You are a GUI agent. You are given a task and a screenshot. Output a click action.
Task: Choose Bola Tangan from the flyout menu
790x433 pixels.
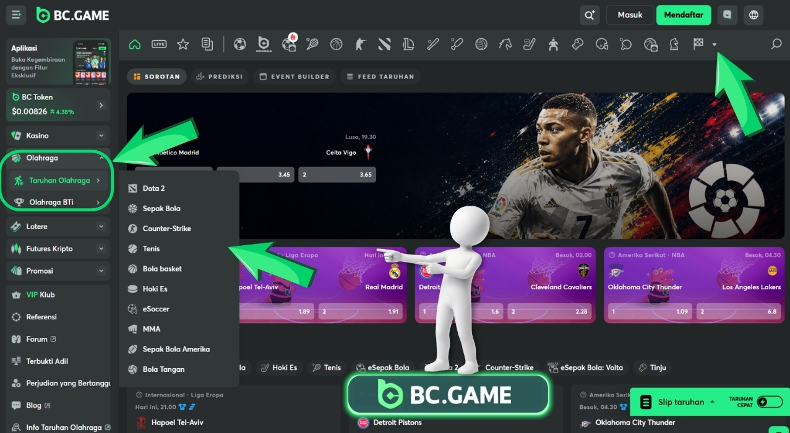point(179,369)
